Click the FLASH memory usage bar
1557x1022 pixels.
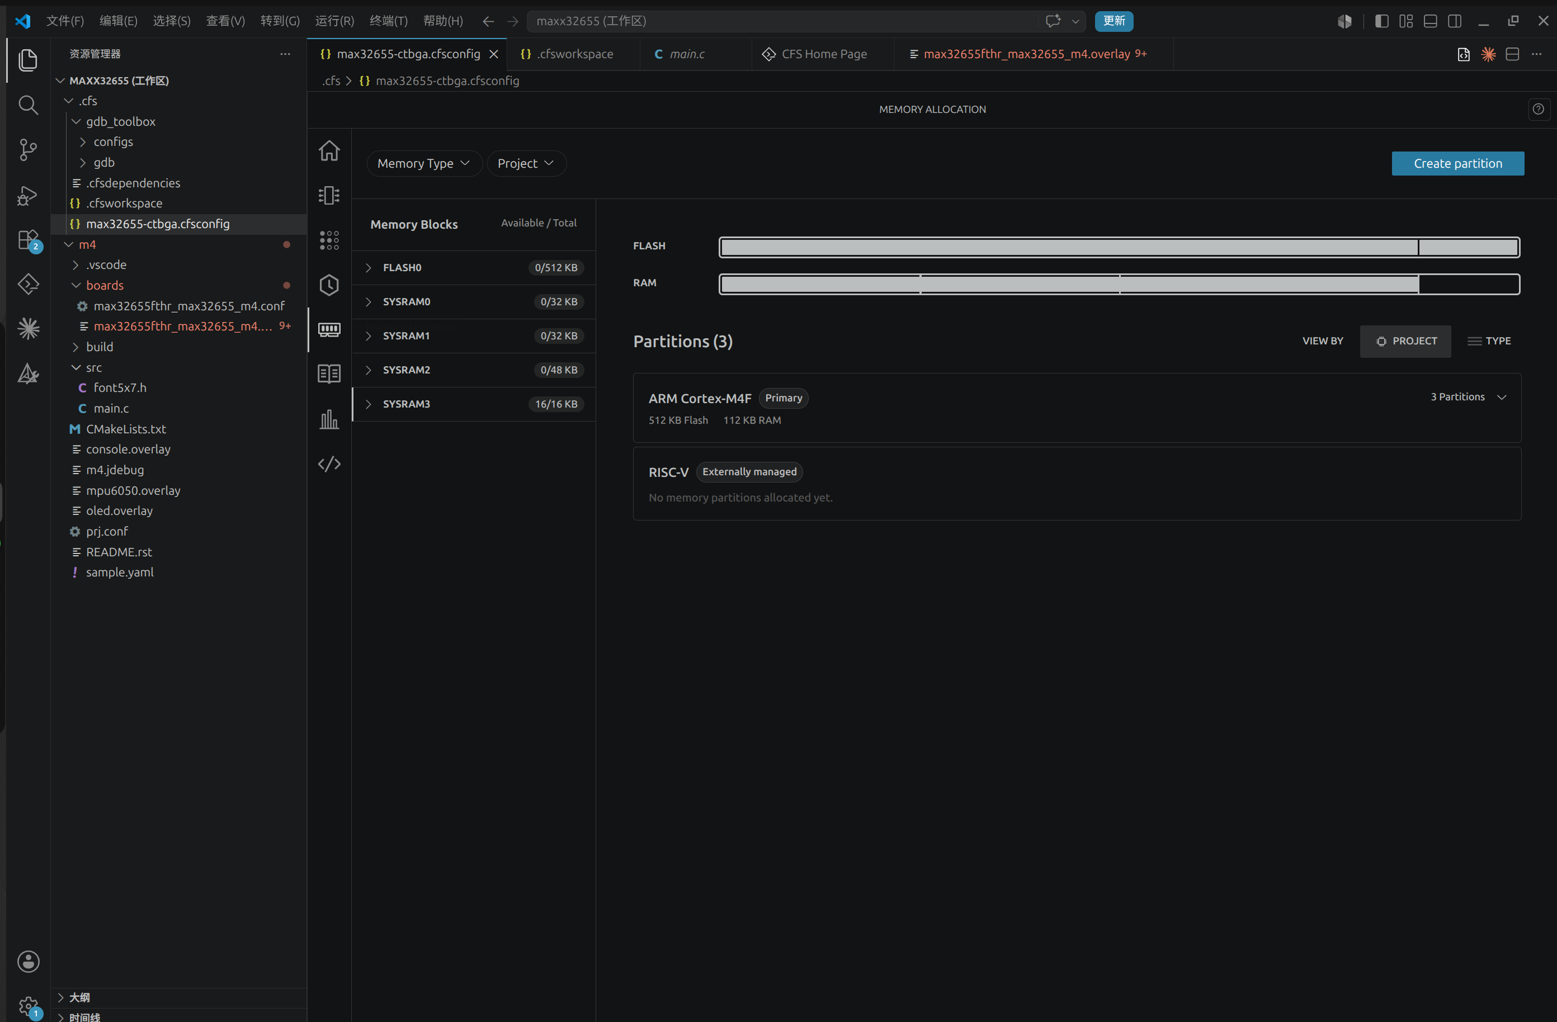click(x=1119, y=247)
